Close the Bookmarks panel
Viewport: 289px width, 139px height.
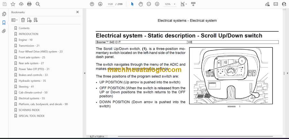coord(77,12)
